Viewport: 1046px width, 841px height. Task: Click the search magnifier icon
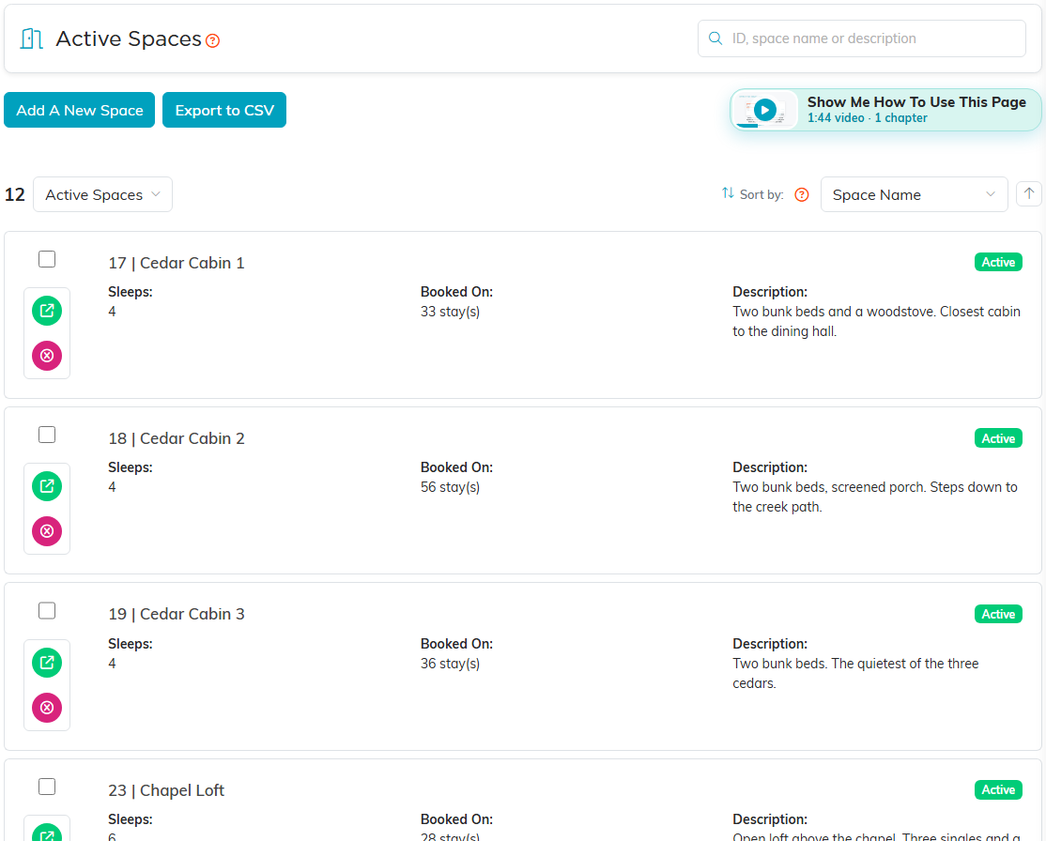tap(715, 38)
